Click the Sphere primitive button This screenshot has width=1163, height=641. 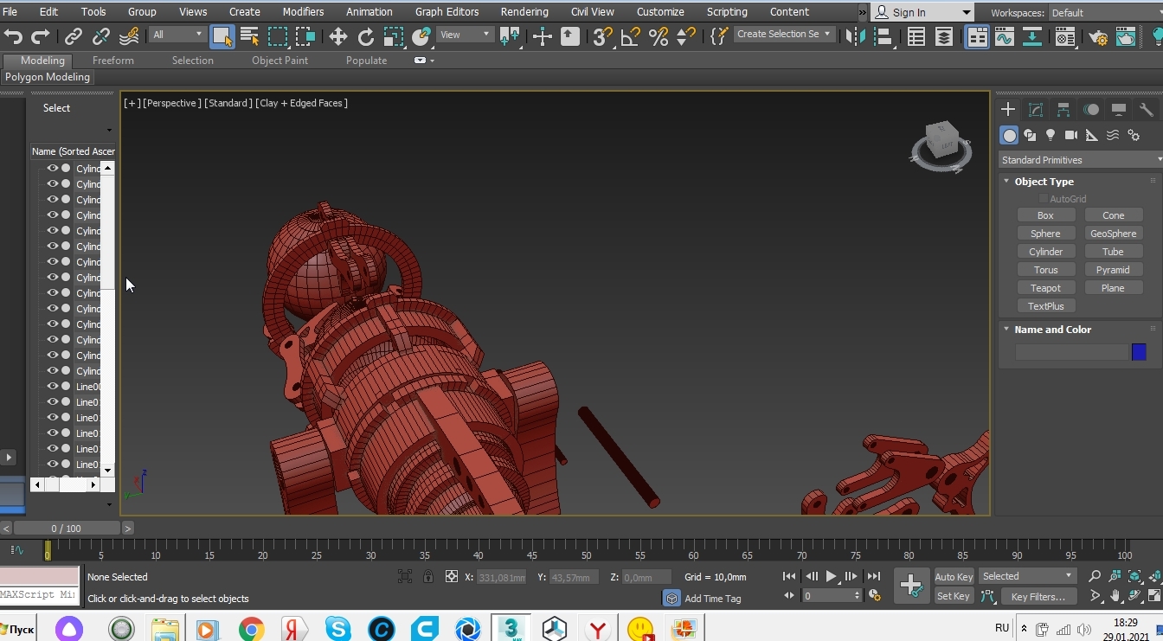tap(1045, 234)
